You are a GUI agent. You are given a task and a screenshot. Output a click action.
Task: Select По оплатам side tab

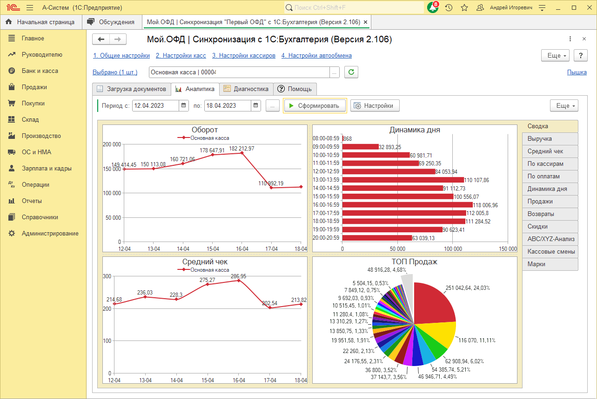[x=550, y=176]
